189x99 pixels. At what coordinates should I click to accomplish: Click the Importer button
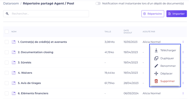177,14
